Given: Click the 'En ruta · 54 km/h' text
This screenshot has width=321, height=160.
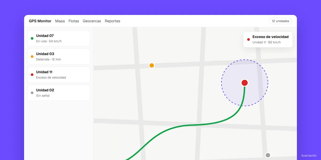Looking at the screenshot, I should click(x=49, y=41).
